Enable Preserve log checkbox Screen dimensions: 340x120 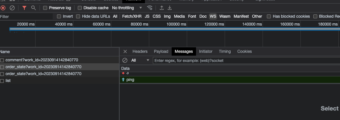(45, 8)
